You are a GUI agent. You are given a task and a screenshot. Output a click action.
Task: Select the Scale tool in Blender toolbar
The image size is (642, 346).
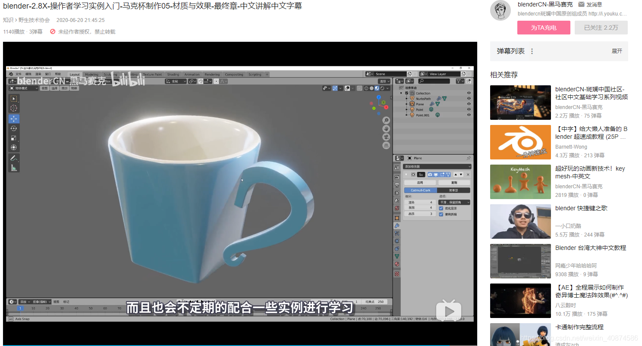(14, 138)
